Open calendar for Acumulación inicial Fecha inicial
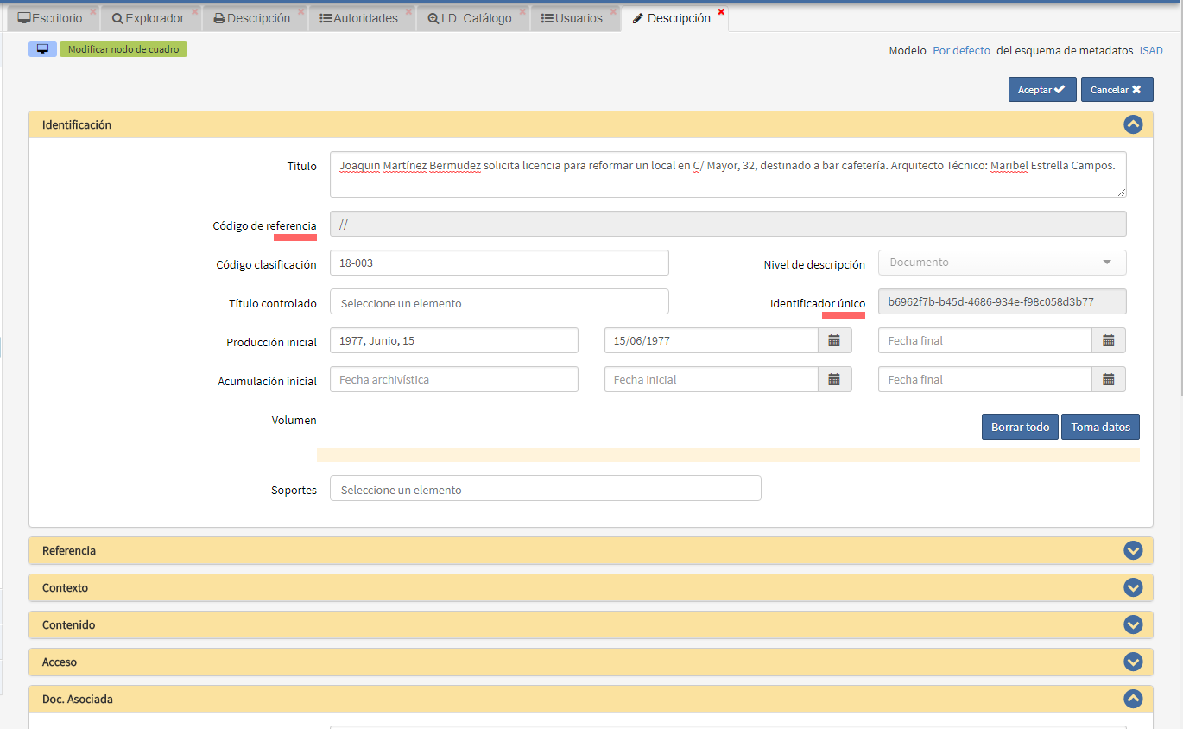 pyautogui.click(x=834, y=379)
